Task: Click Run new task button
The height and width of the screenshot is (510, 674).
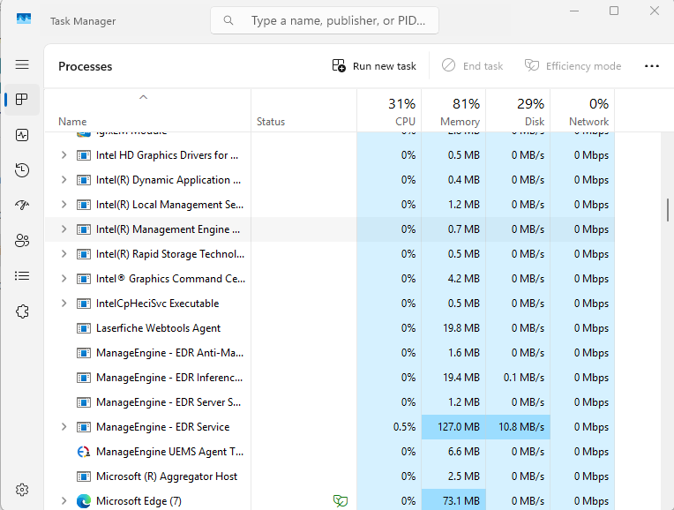Action: (374, 66)
